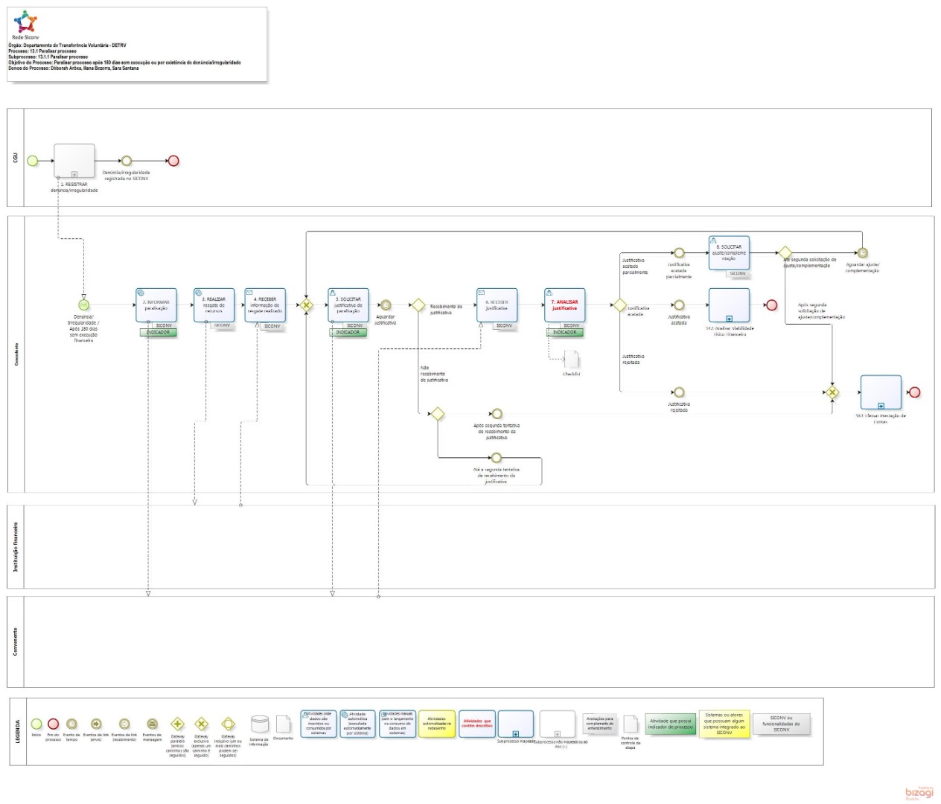Click the red end event in CGU lane
This screenshot has width=941, height=804.
tap(173, 160)
